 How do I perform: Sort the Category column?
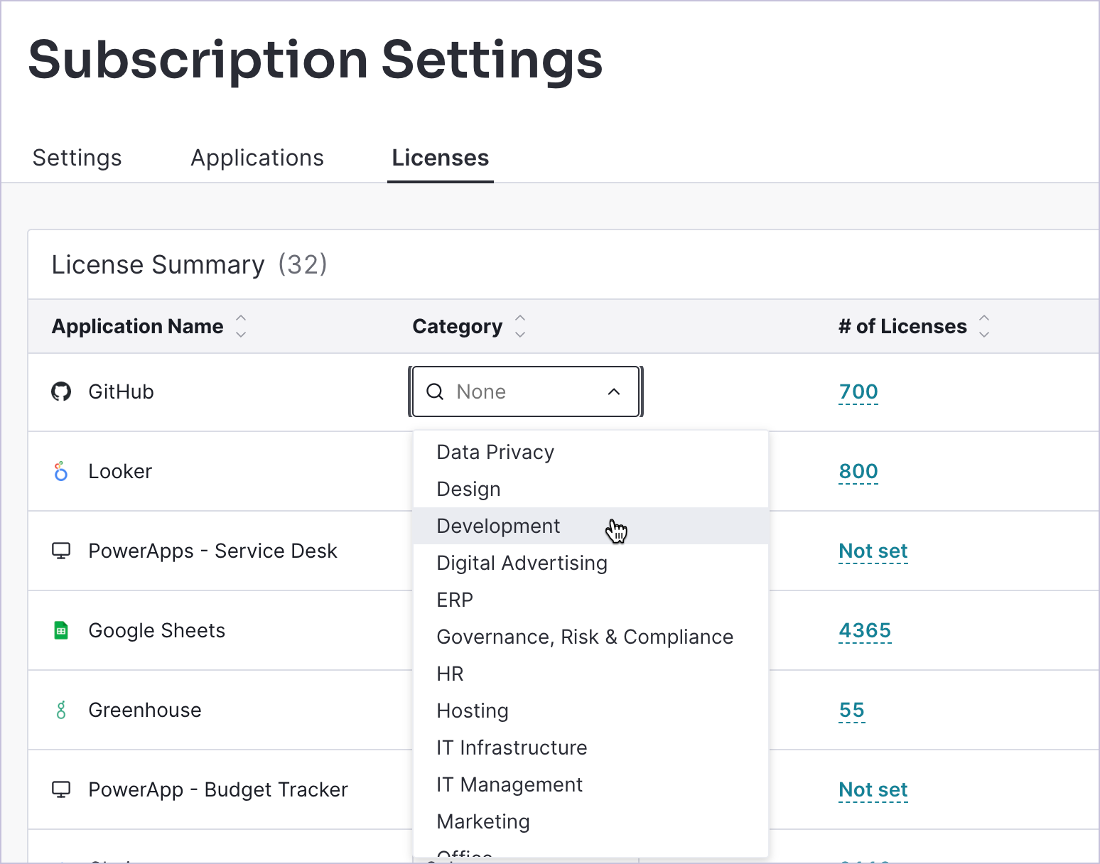click(520, 326)
